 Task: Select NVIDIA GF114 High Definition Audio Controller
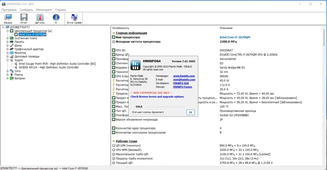click(x=49, y=67)
